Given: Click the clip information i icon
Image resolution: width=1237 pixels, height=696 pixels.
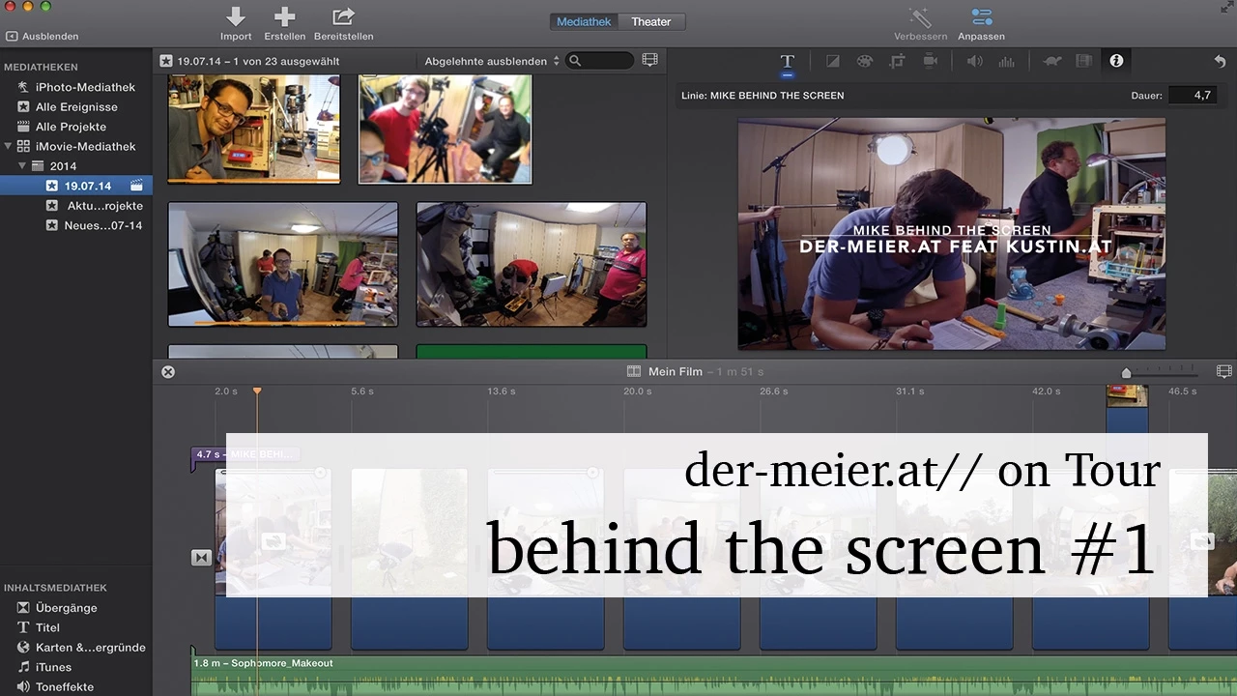Looking at the screenshot, I should click(1116, 61).
